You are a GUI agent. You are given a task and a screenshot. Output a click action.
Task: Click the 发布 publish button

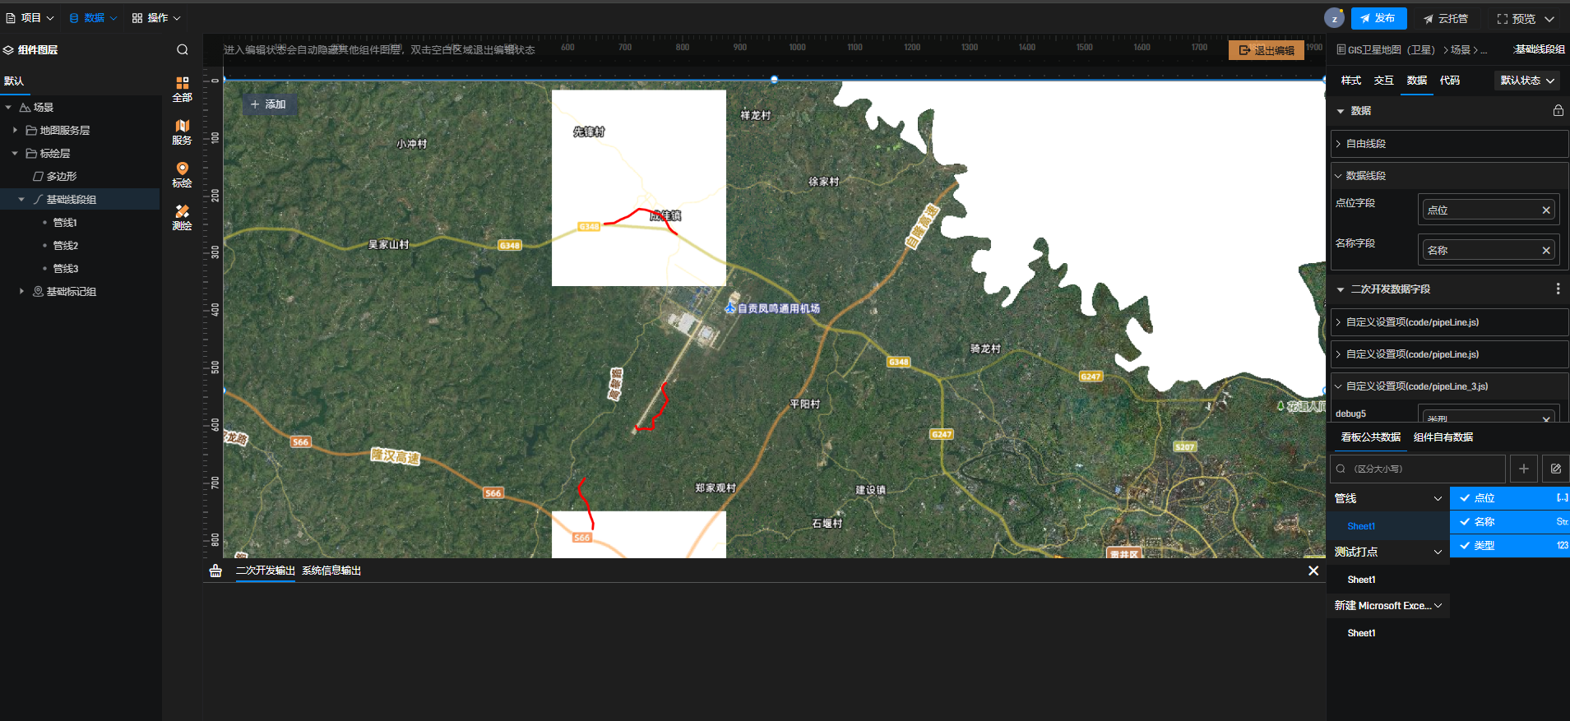click(x=1378, y=18)
